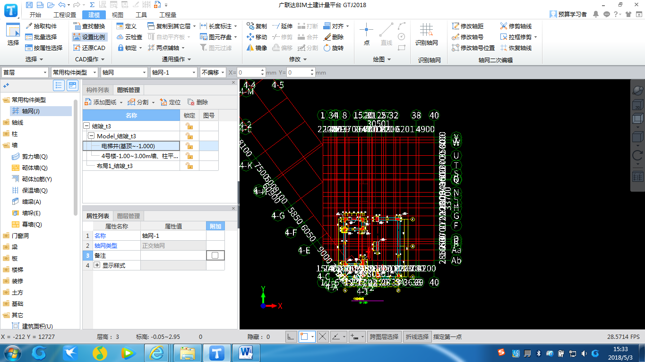Click 修改轴号位置 modify axis label position

473,48
